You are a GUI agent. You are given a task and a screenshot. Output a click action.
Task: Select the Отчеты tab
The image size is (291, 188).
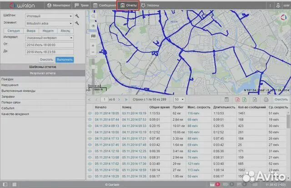pos(128,5)
